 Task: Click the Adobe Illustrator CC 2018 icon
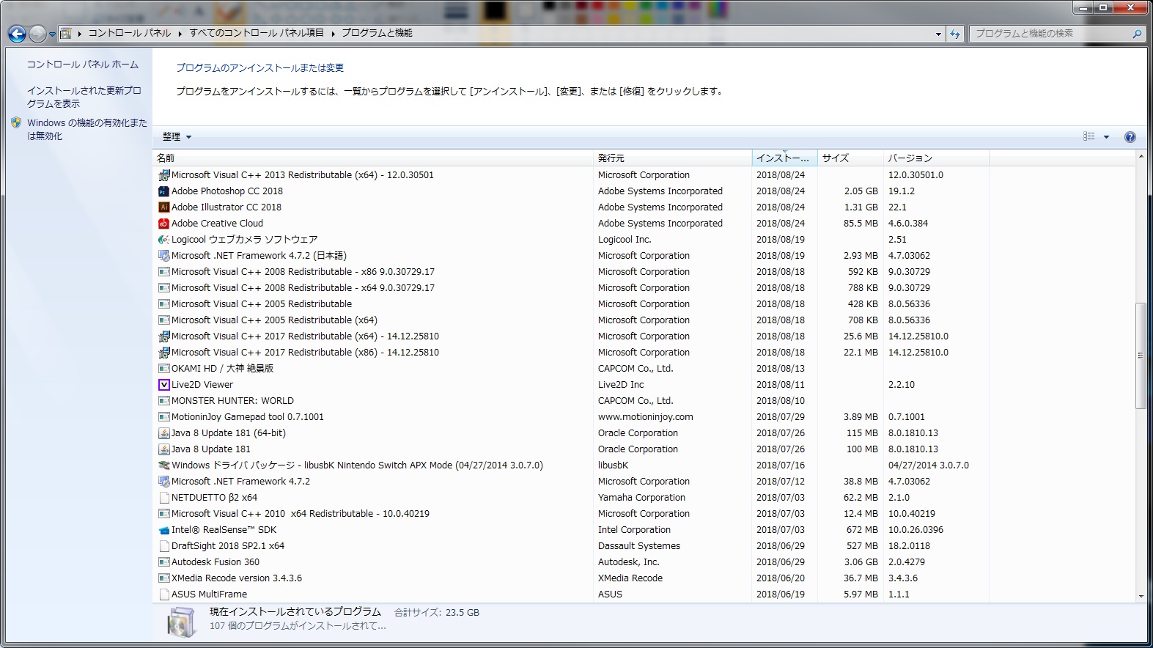(164, 207)
